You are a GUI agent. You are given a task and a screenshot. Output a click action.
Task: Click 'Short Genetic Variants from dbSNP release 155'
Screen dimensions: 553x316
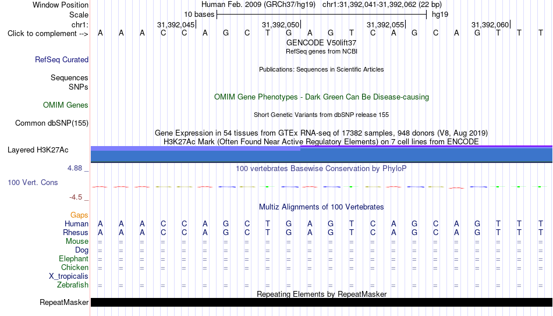[x=321, y=115]
